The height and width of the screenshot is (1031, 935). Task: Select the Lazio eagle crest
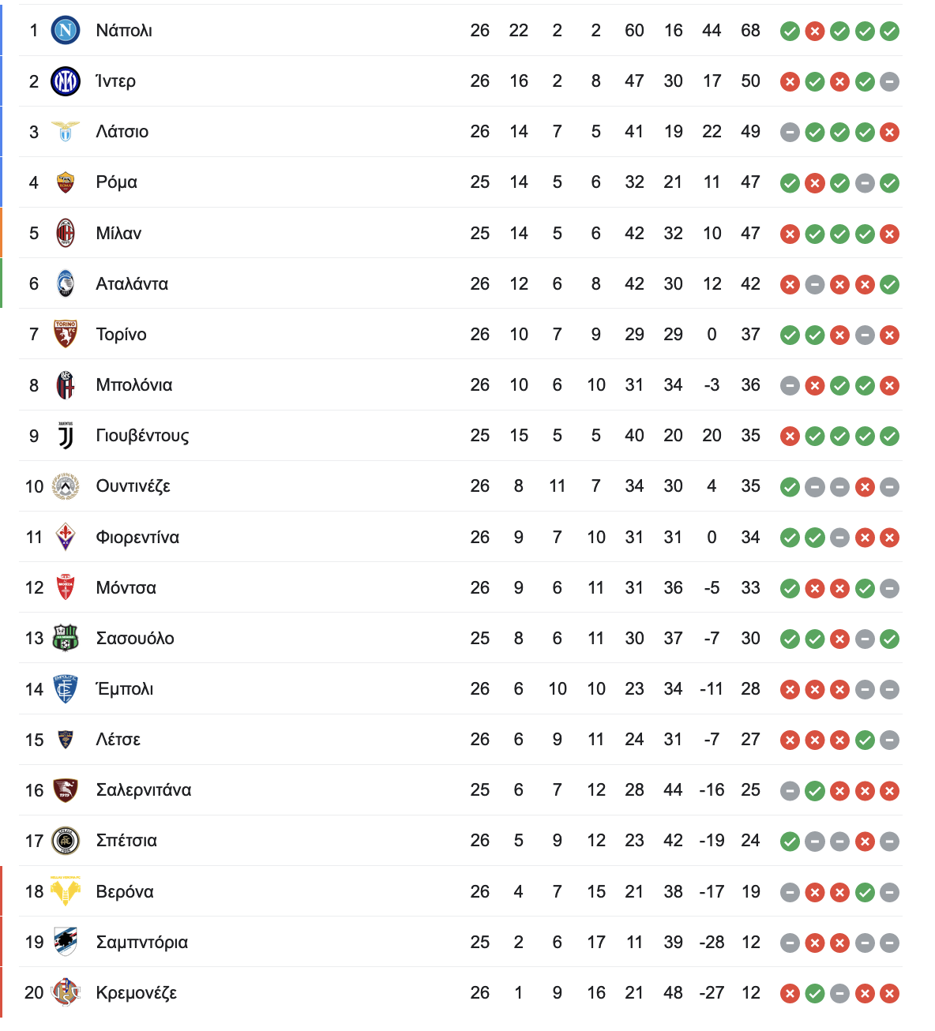[66, 131]
